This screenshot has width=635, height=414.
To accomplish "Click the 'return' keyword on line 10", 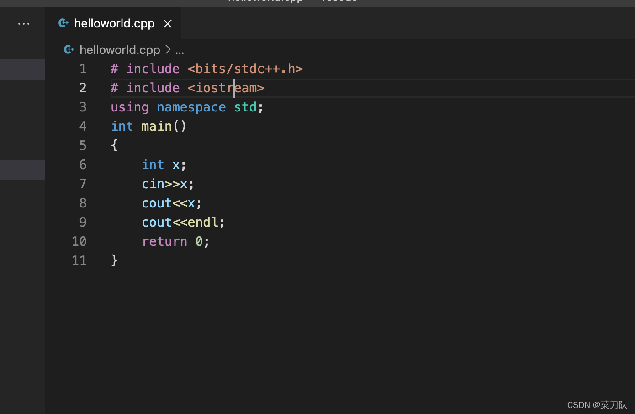I will (164, 242).
